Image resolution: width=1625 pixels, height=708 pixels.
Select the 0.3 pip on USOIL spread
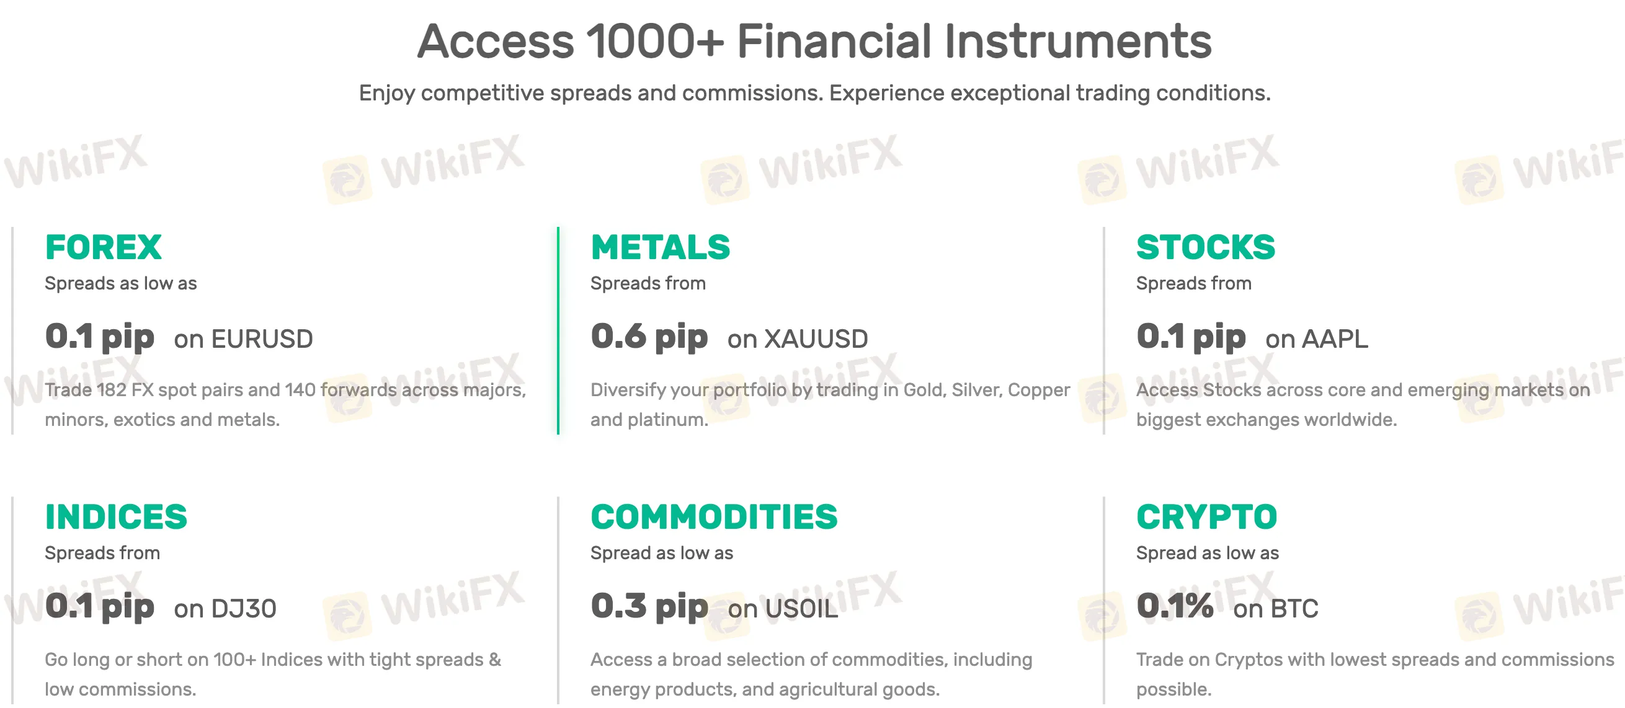tap(713, 607)
